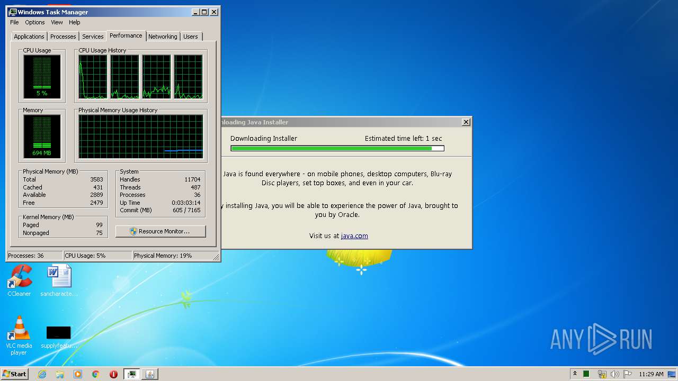Launch Windows Media Player from the taskbar
Viewport: 678px width, 381px height.
[x=78, y=374]
